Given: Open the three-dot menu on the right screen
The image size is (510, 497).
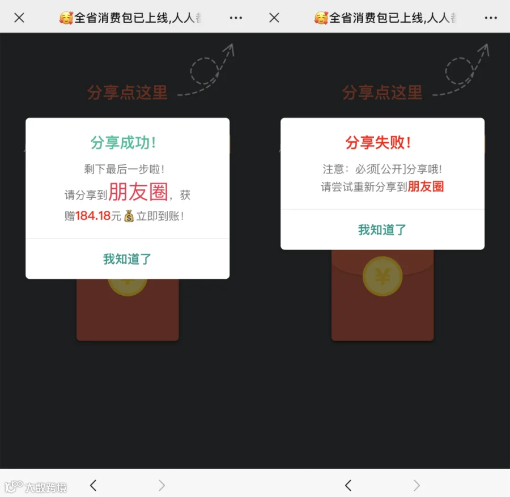Looking at the screenshot, I should coord(491,18).
